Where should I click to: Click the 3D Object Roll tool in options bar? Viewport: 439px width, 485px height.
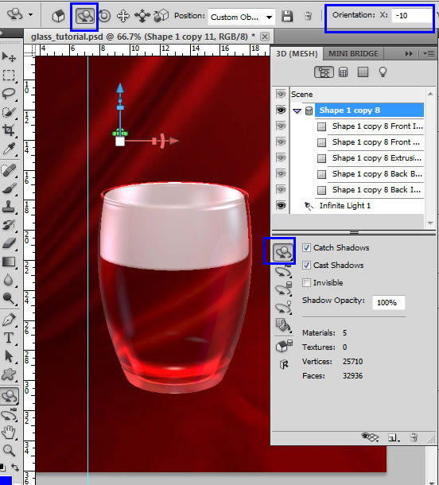[x=104, y=16]
